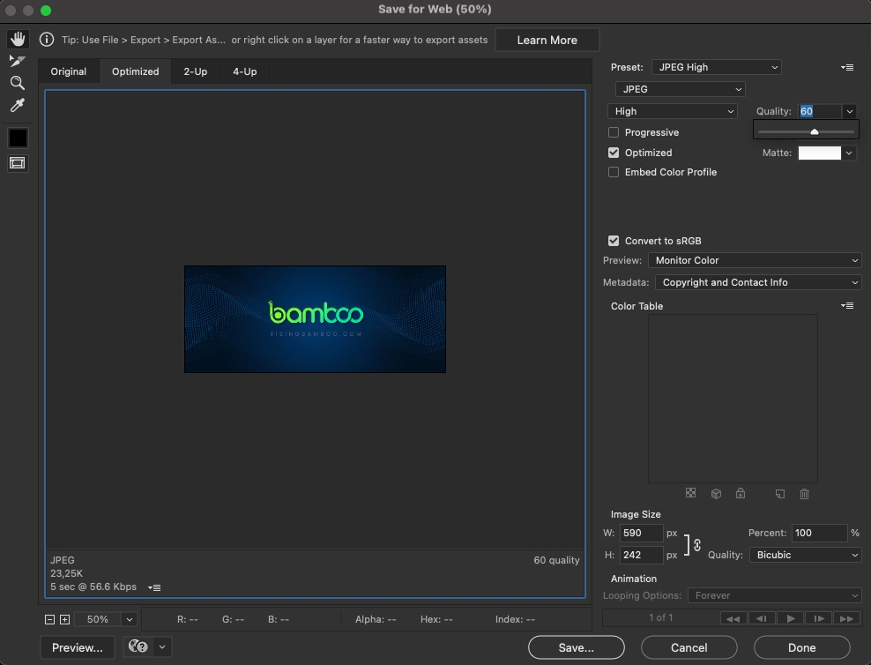Viewport: 871px width, 665px height.
Task: Open the Color Table palette menu
Action: click(847, 306)
